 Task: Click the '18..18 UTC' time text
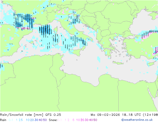pos(132,115)
